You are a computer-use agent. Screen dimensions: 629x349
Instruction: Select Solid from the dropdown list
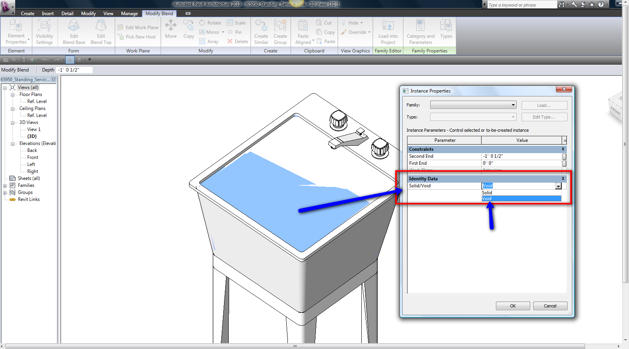[521, 193]
